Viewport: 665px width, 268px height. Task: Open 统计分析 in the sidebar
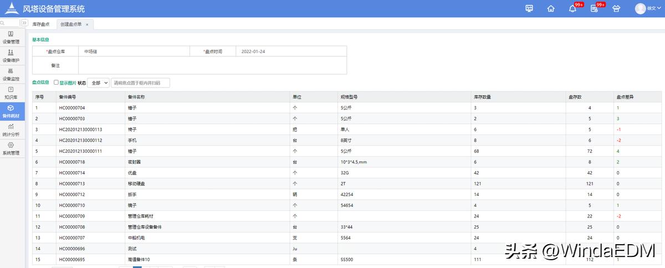pyautogui.click(x=11, y=130)
